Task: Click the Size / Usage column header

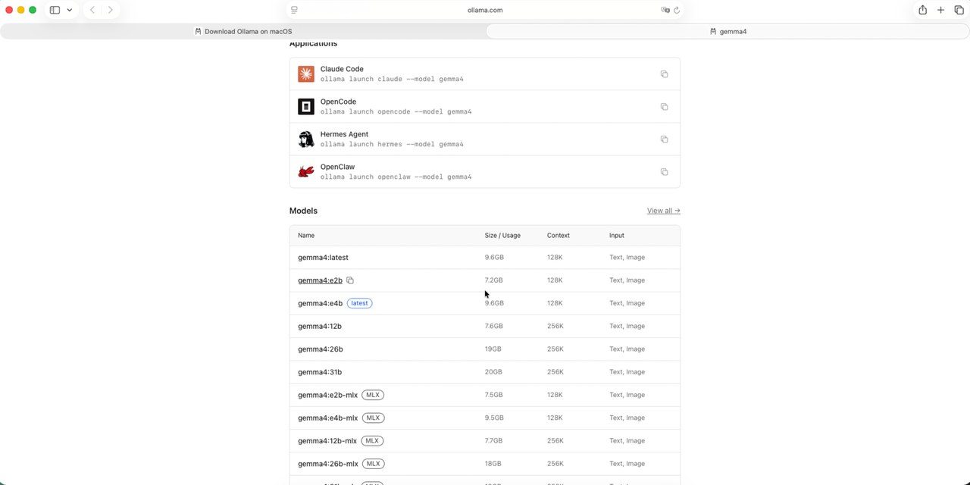Action: [x=502, y=236]
